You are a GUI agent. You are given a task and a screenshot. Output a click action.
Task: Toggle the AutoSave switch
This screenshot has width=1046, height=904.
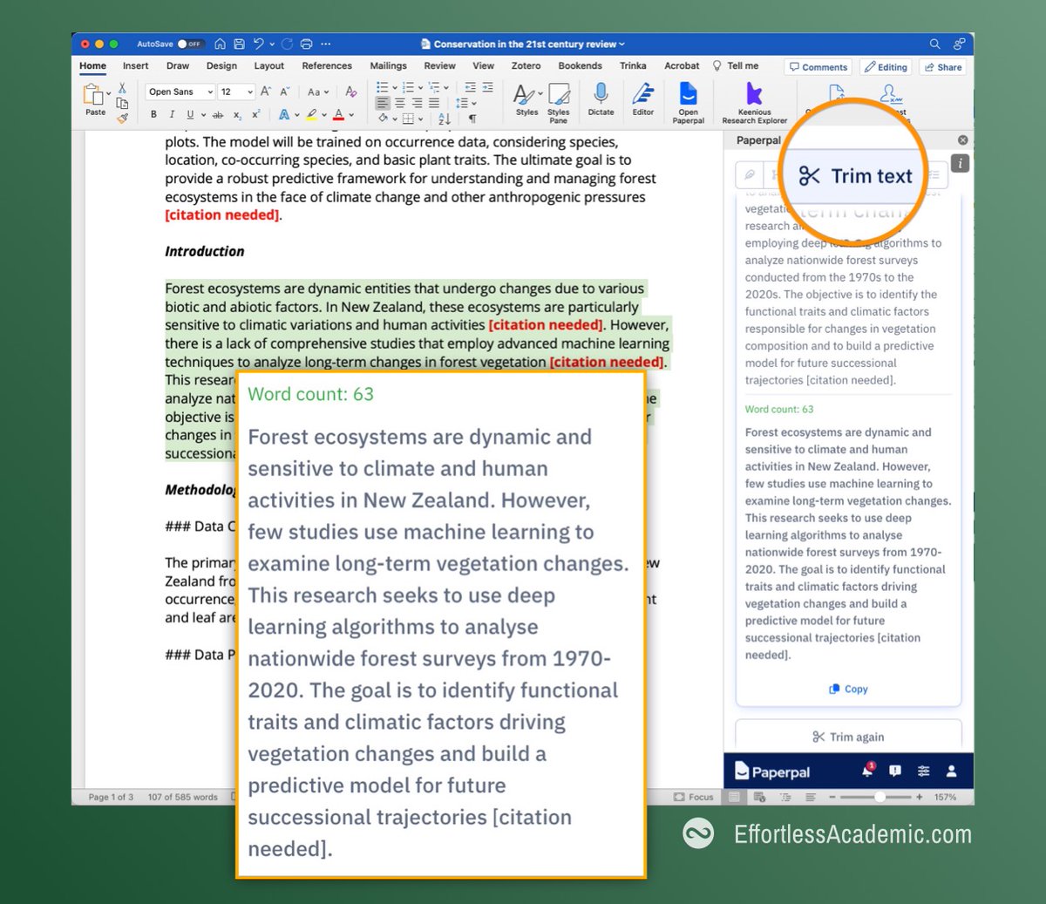189,44
